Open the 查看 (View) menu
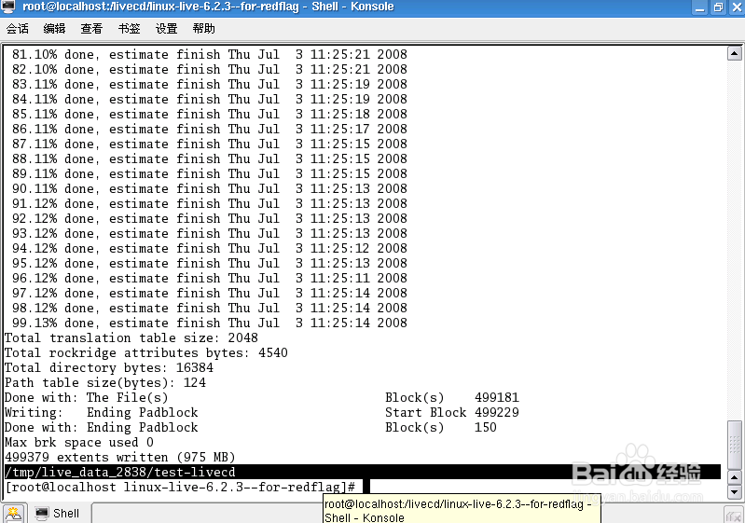This screenshot has height=523, width=745. point(91,29)
